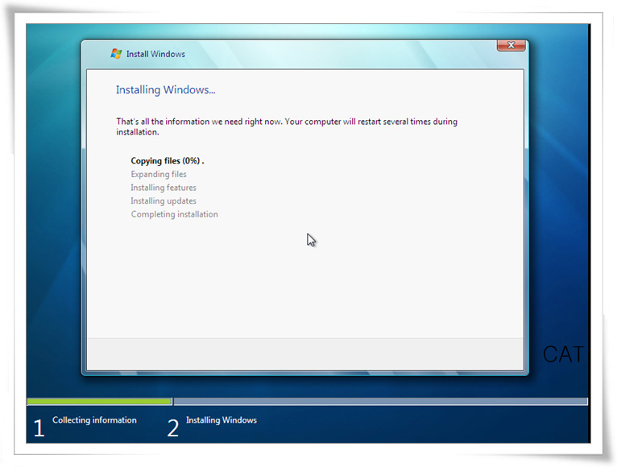This screenshot has height=467, width=617.
Task: Click the 'Installing features' step
Action: (x=164, y=188)
